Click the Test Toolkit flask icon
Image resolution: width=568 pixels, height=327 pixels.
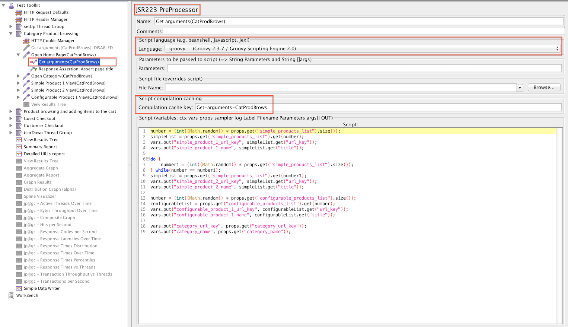click(12, 5)
